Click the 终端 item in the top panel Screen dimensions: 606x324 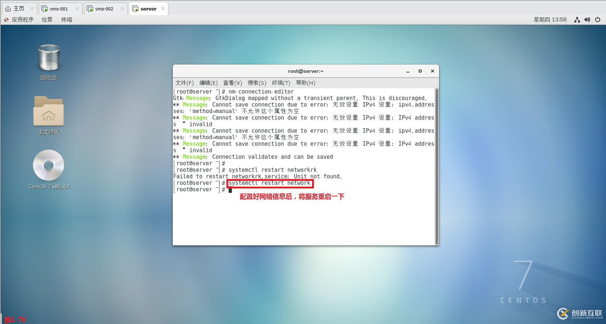(x=67, y=20)
